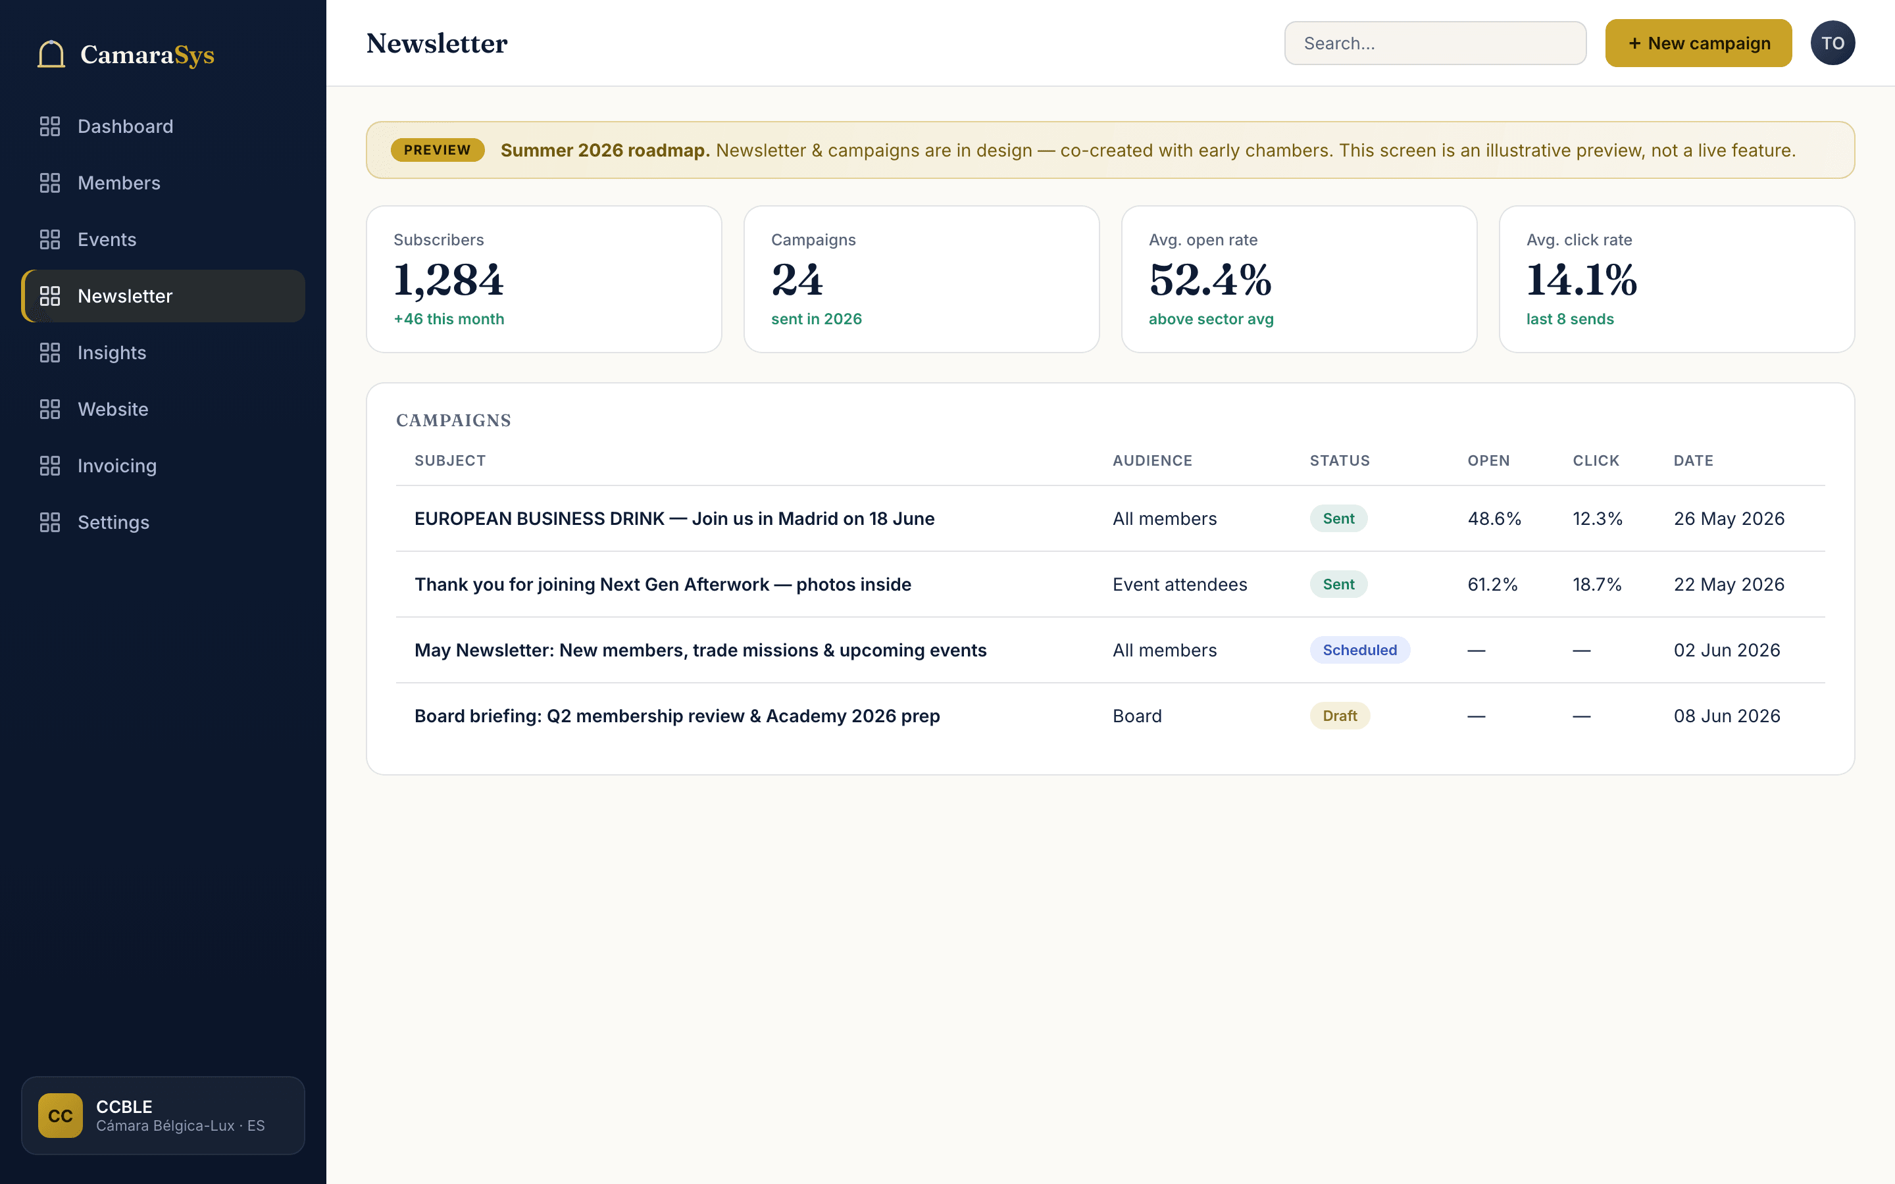Open the Settings page

tap(163, 522)
